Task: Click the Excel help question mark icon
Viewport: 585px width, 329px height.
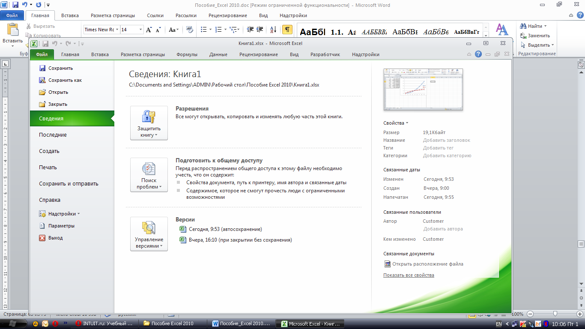Action: 478,54
